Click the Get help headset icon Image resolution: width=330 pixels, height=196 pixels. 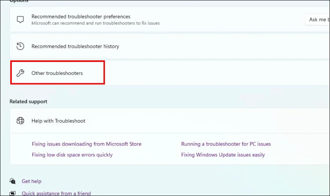[x=13, y=181]
